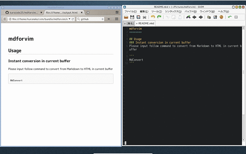
Task: Click the tags table icon in GVIM toolbar
Action: pos(236,17)
